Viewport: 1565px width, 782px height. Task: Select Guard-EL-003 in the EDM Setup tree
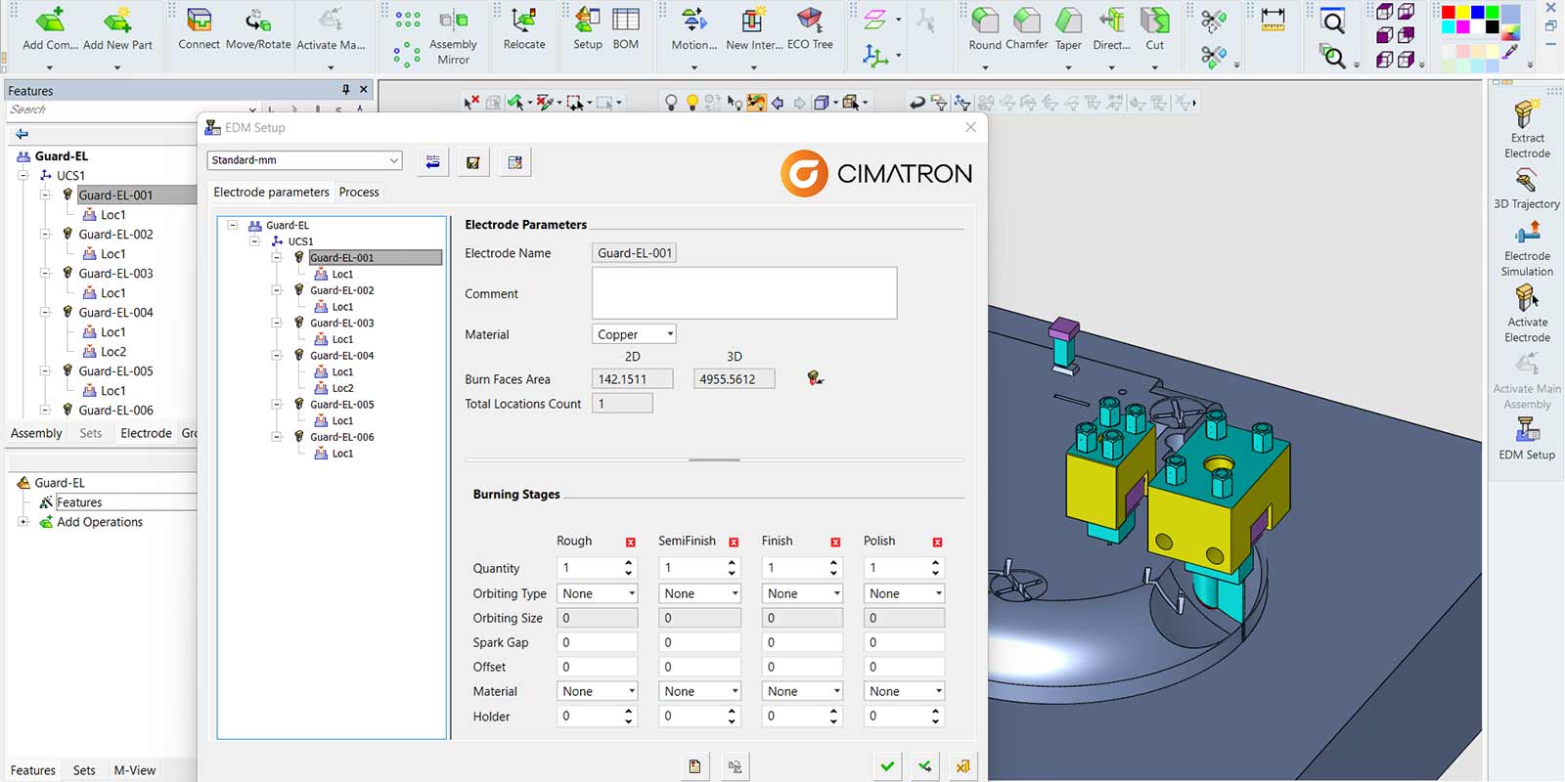tap(342, 323)
